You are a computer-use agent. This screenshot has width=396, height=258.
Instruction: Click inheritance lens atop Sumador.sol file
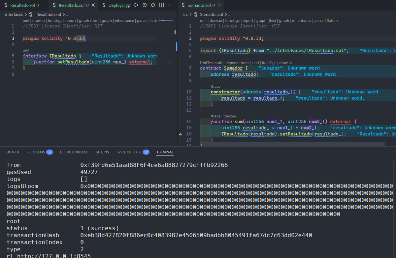[302, 21]
